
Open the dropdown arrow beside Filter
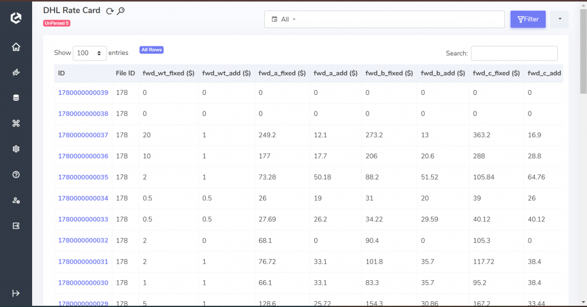559,19
